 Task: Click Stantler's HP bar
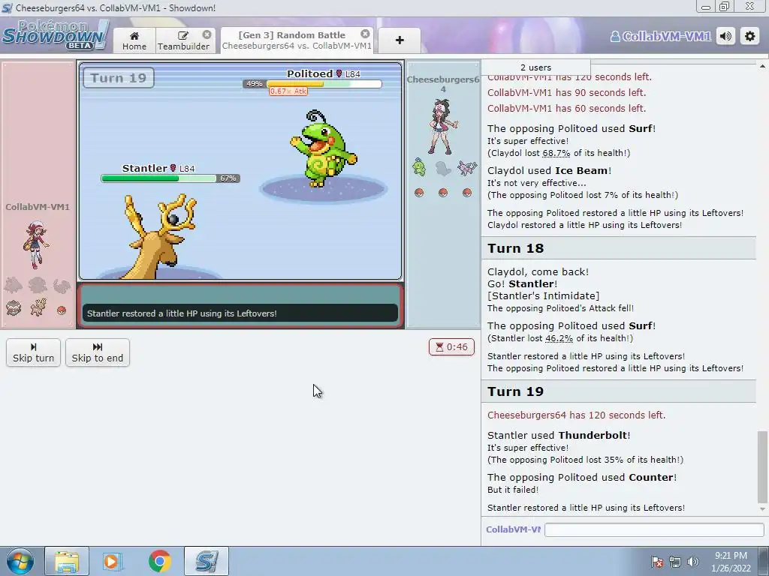[x=159, y=178]
